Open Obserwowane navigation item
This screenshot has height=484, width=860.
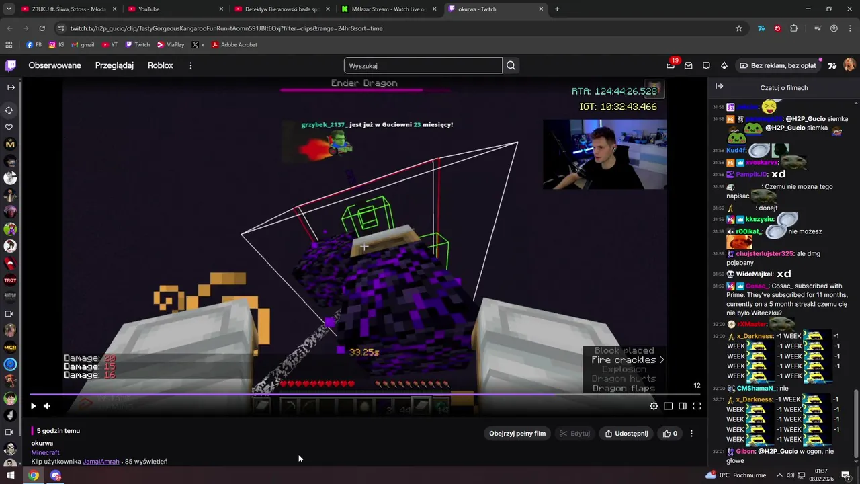54,65
